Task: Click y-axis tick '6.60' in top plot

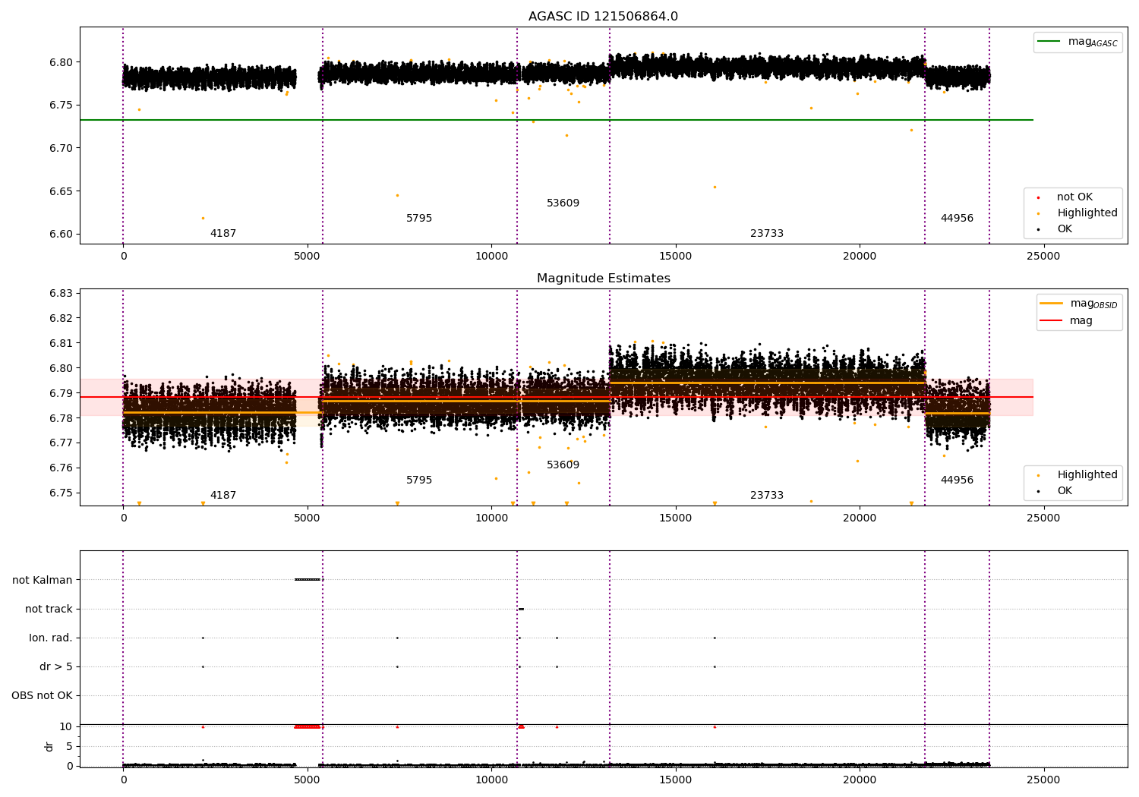Action: click(x=60, y=235)
